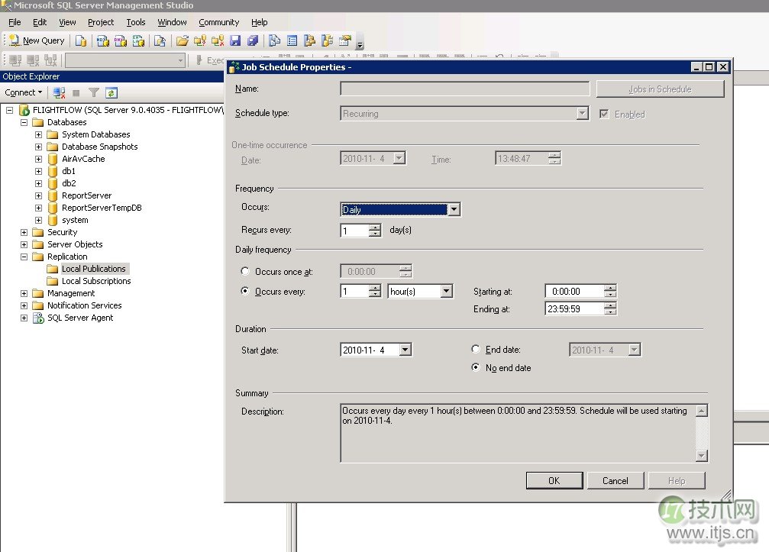Start a SQL Server Mobile query
The width and height of the screenshot is (769, 552).
point(160,40)
